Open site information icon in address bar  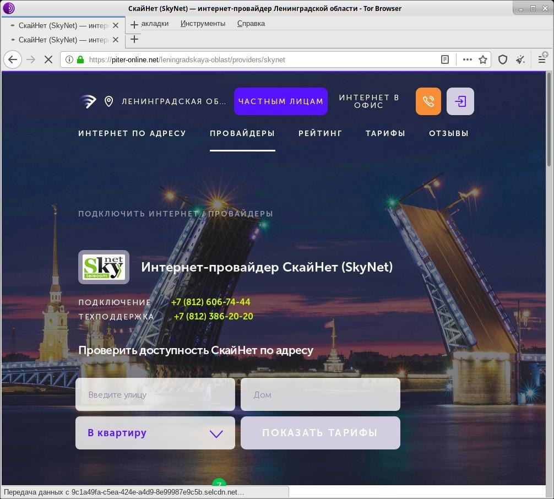pos(69,59)
